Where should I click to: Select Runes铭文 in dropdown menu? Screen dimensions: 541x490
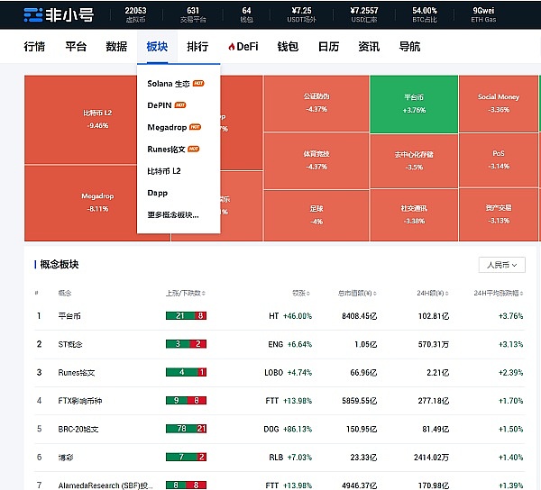coord(166,150)
